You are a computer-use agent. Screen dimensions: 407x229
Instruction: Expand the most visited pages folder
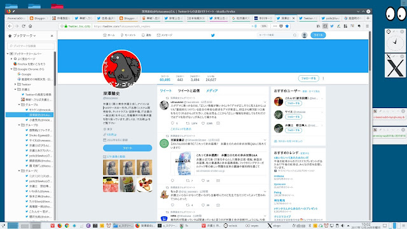coord(11,59)
